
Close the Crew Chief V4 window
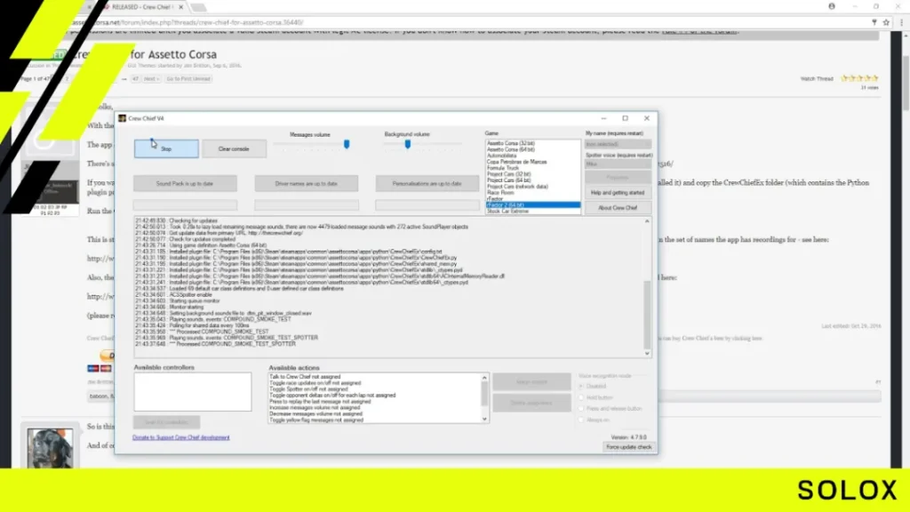point(647,118)
